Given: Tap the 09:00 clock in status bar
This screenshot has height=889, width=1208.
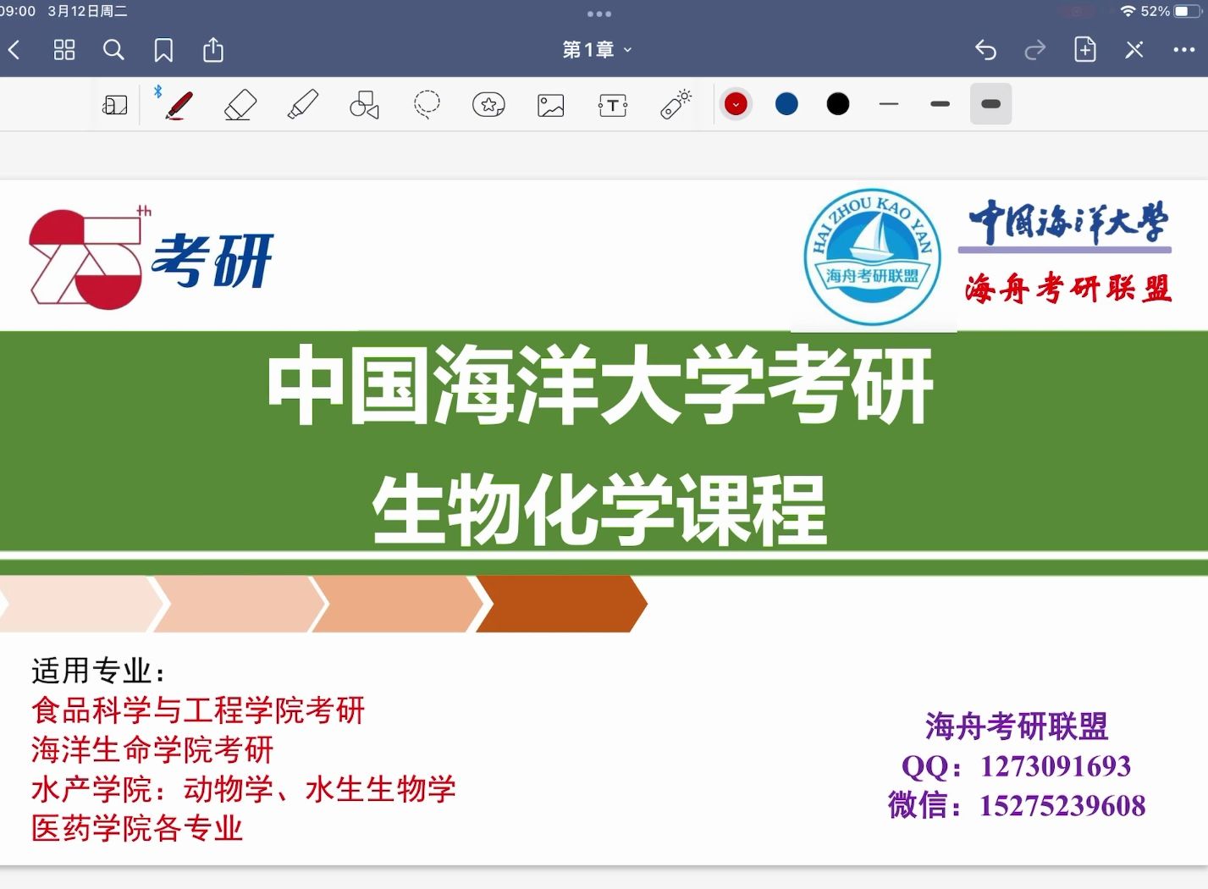Looking at the screenshot, I should 18,11.
